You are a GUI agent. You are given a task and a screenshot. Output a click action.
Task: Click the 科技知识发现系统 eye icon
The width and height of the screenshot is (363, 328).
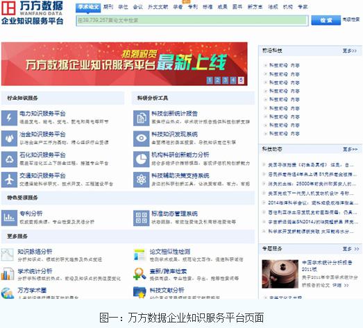point(141,139)
